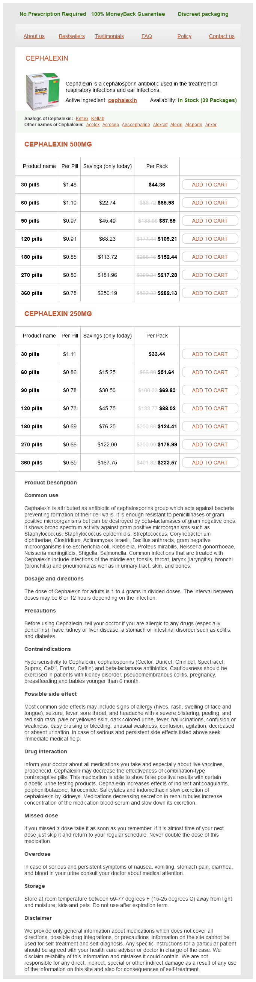Screen dimensions: 256x982
Task: Follow the cephalexin active ingredient link
Action: point(122,100)
